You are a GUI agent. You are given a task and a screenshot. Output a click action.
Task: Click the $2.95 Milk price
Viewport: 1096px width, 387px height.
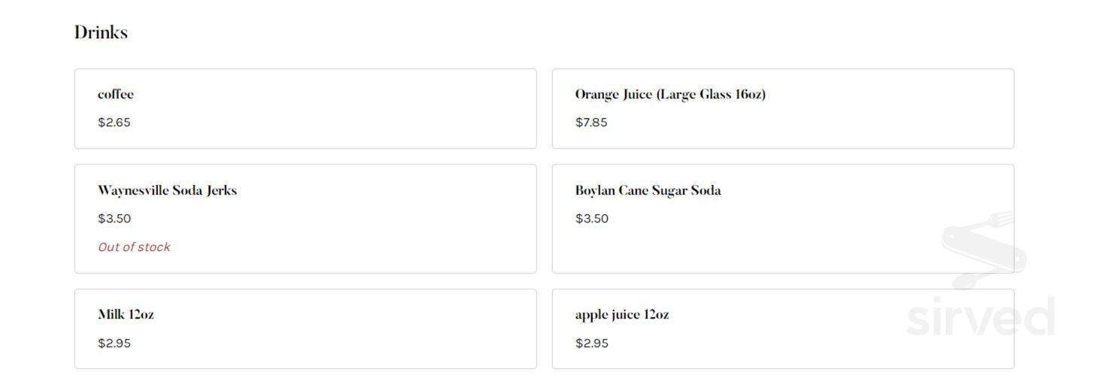click(114, 343)
